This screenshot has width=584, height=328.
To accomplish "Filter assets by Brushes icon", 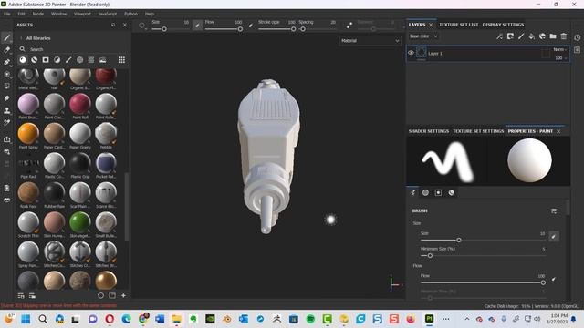I will tap(68, 60).
